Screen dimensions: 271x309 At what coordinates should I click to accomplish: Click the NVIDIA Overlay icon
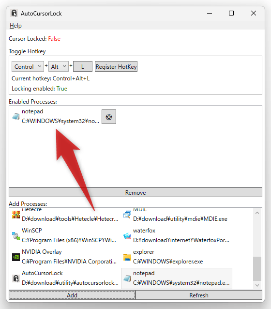click(x=16, y=257)
